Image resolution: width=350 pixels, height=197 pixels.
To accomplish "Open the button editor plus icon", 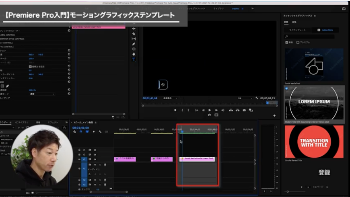I will pyautogui.click(x=274, y=115).
